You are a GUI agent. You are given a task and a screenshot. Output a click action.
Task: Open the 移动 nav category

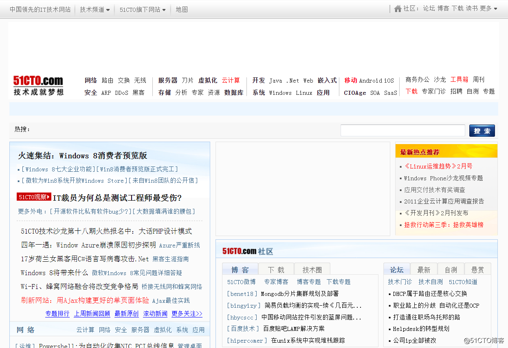click(350, 80)
